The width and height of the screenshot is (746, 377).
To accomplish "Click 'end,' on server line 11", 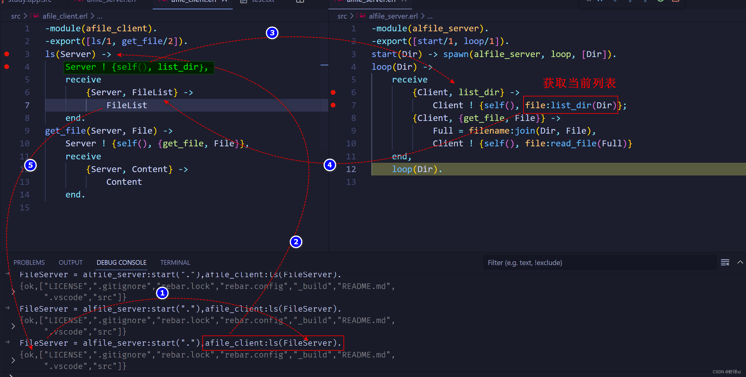I will point(402,156).
